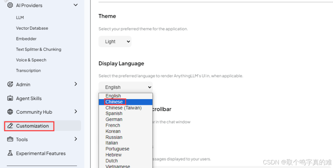The width and height of the screenshot is (333, 168).
Task: Collapse the AI Providers section chevron
Action: click(x=76, y=5)
